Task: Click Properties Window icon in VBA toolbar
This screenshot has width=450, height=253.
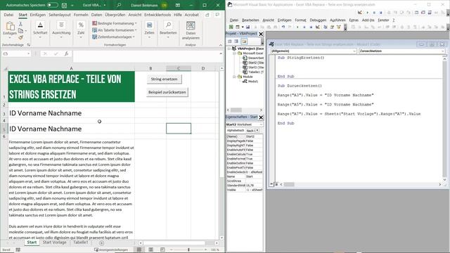Action: click(x=332, y=27)
